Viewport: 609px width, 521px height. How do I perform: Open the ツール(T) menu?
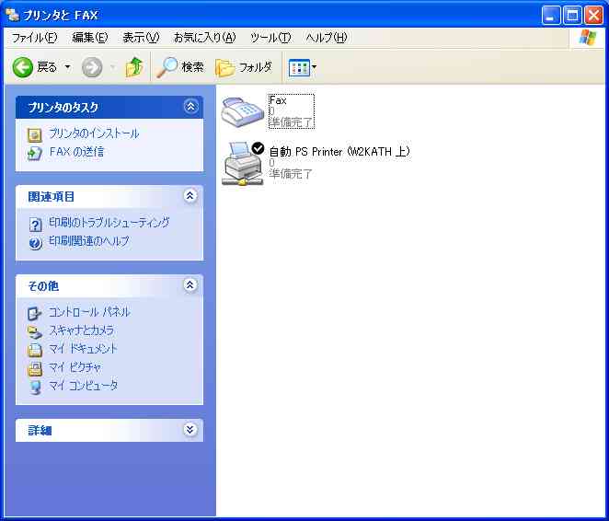270,38
